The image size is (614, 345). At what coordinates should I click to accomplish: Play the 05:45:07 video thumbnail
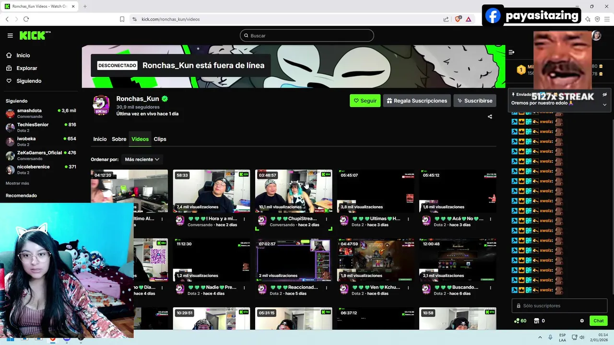click(x=376, y=191)
